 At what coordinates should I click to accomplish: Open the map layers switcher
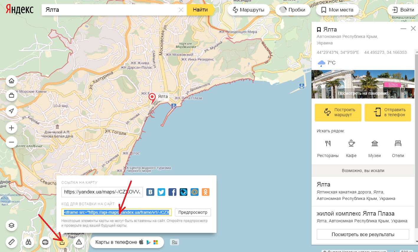click(11, 226)
